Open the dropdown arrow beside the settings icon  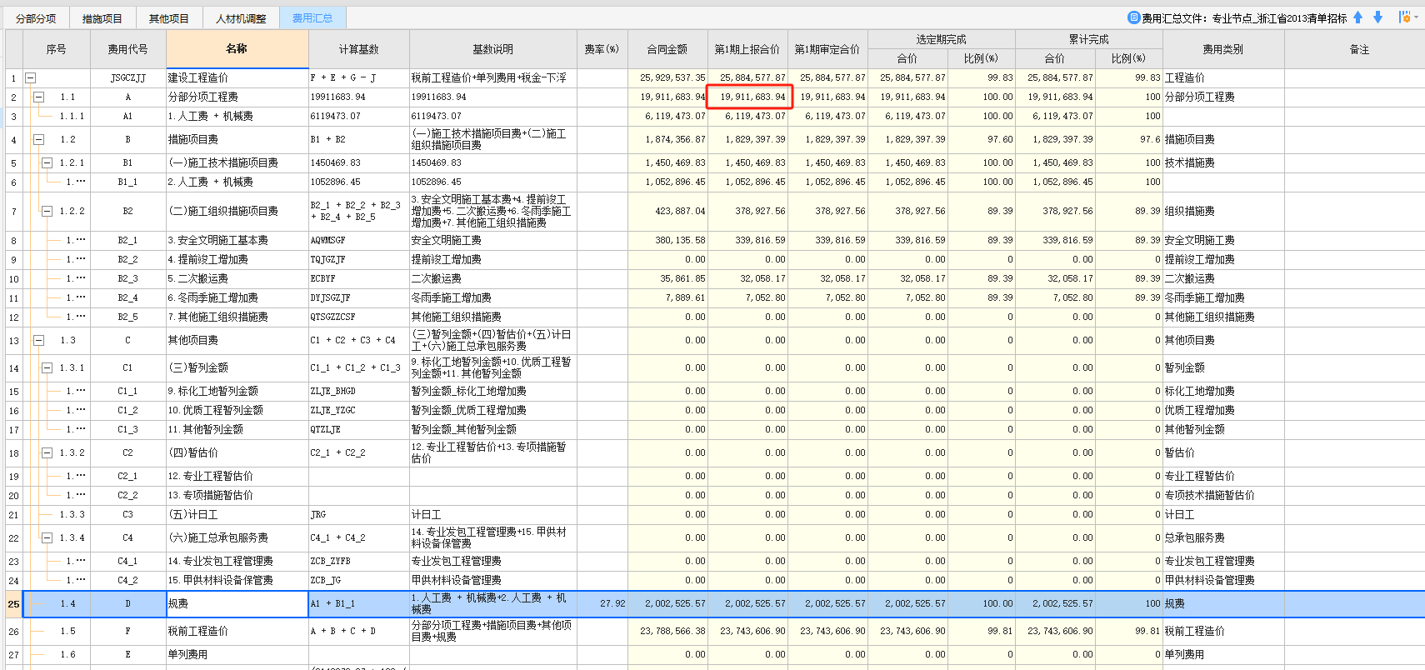1416,17
